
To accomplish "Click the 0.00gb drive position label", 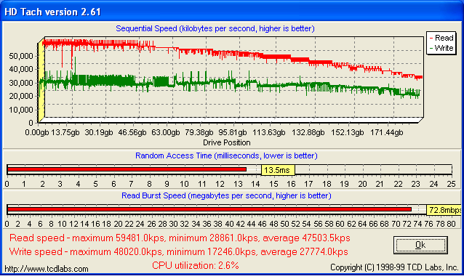I will click(x=36, y=132).
